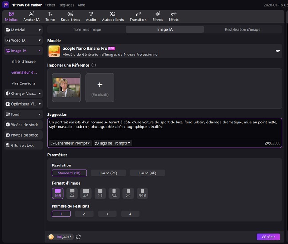Screen dimensions: 288x244
Task: Click the refresh credits icon
Action: (x=79, y=237)
